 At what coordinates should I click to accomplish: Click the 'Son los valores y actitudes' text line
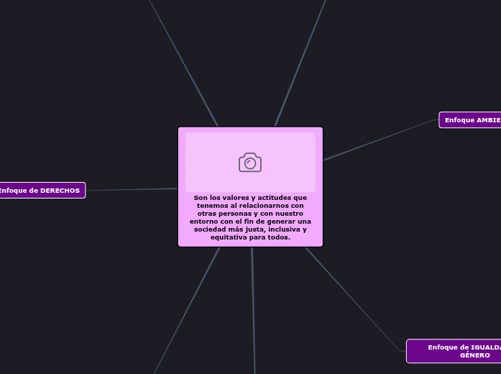tap(250, 198)
